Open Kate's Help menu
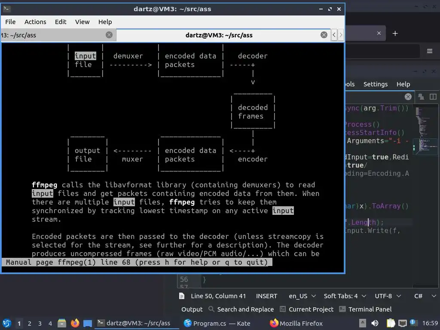The image size is (440, 330). tap(403, 84)
